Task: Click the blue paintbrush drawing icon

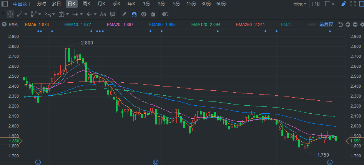Action: (344, 4)
